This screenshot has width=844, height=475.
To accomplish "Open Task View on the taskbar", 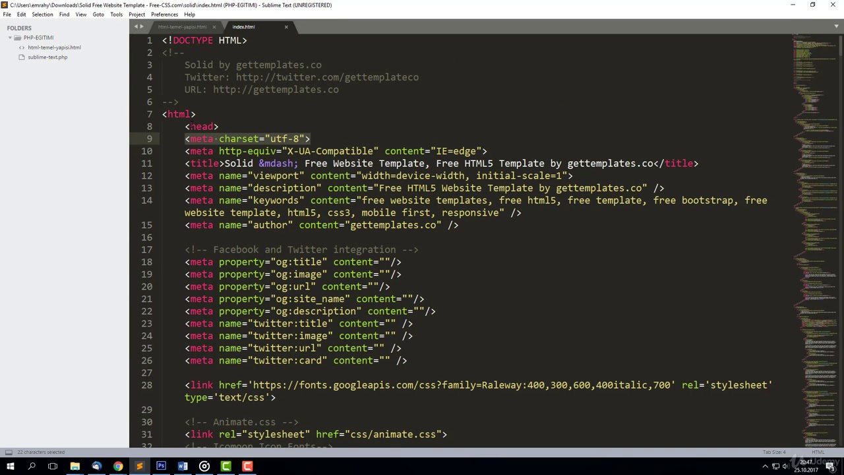I will (x=53, y=466).
